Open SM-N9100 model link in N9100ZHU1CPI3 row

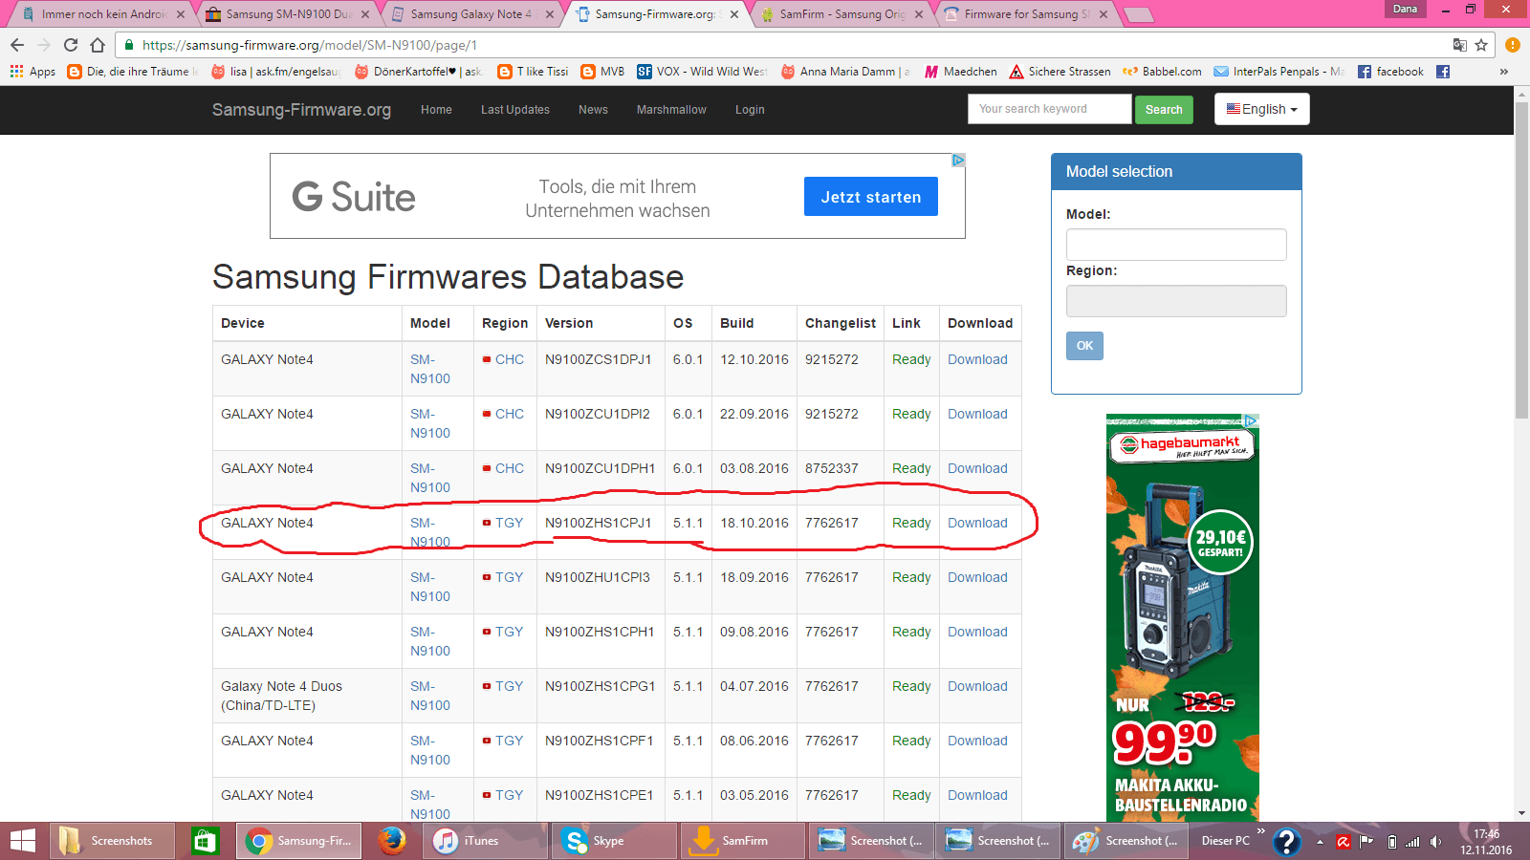[x=430, y=587]
